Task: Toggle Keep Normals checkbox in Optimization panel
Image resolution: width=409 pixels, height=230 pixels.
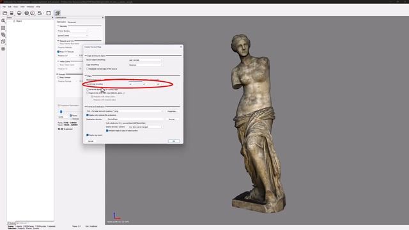Action: coord(58,77)
